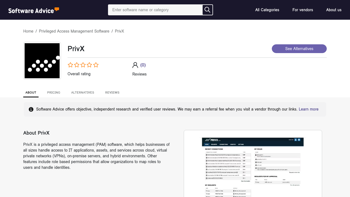Click the first rating star
350x197 pixels.
click(x=71, y=65)
